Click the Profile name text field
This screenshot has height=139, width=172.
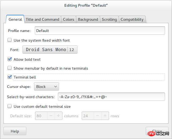point(100,31)
